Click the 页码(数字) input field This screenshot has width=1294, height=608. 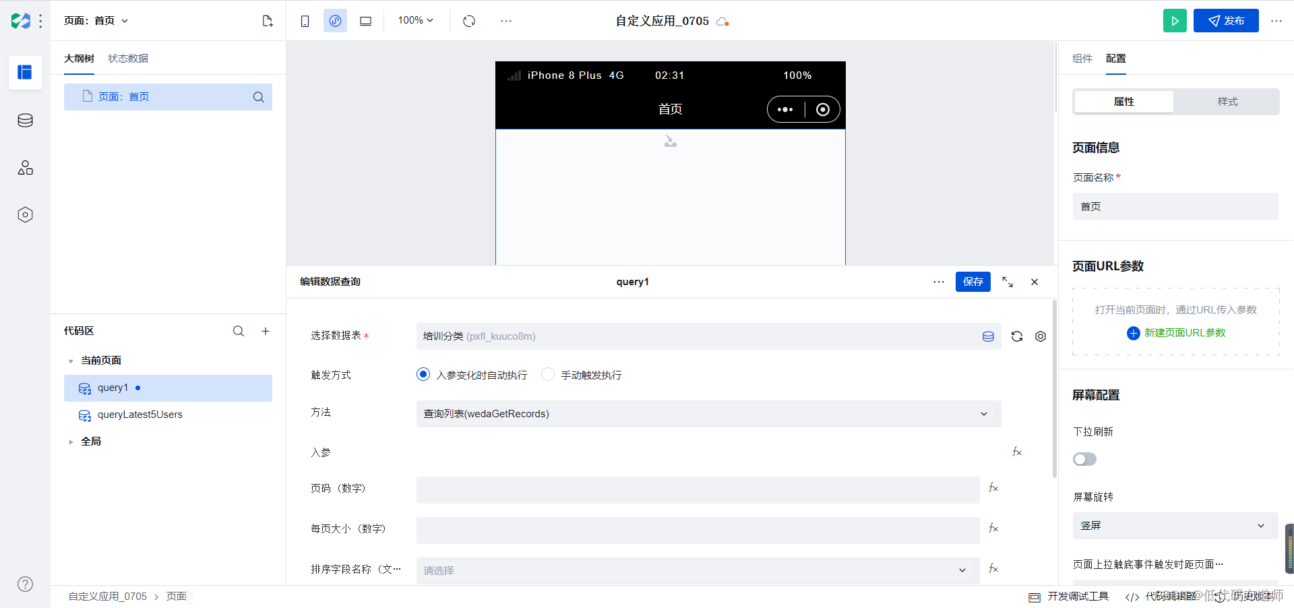pos(698,490)
